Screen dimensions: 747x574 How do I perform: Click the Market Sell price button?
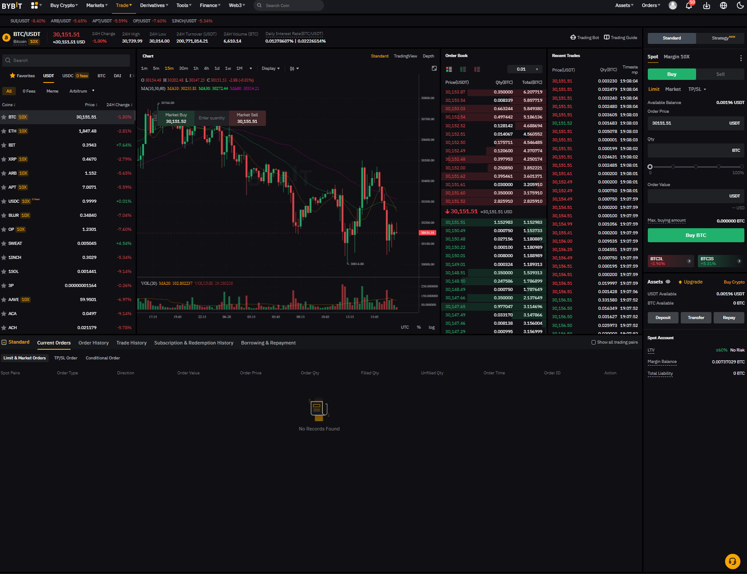(x=247, y=118)
